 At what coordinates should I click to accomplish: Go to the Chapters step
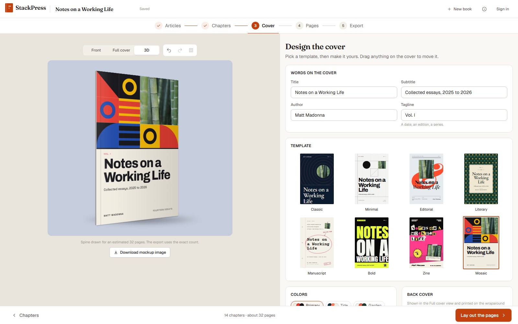pyautogui.click(x=216, y=26)
